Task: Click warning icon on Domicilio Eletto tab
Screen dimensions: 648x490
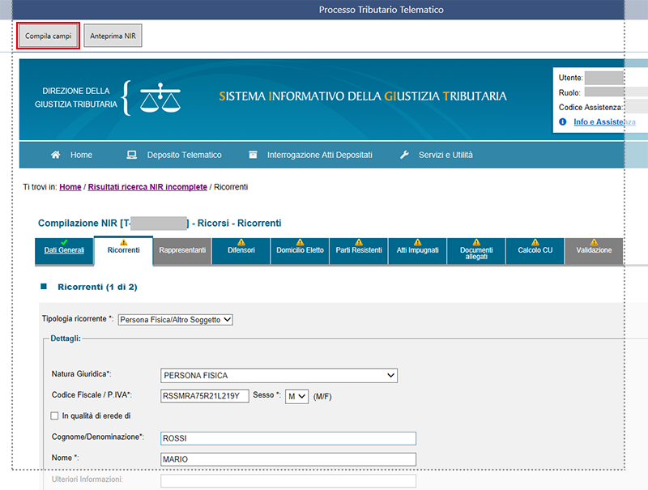Action: (x=300, y=242)
